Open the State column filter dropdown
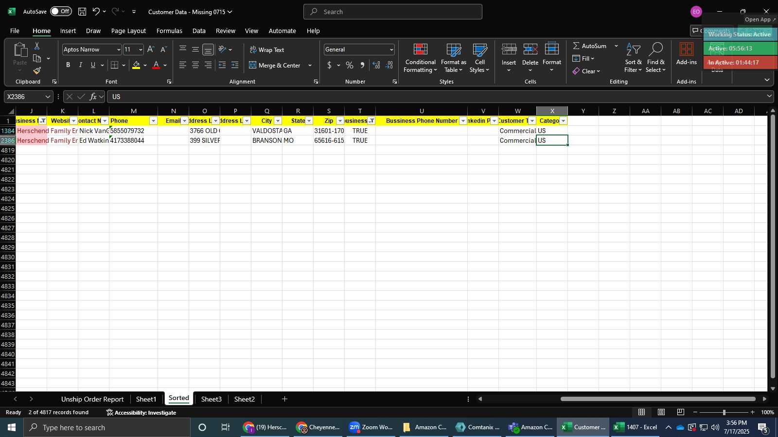The height and width of the screenshot is (437, 778). click(x=309, y=121)
